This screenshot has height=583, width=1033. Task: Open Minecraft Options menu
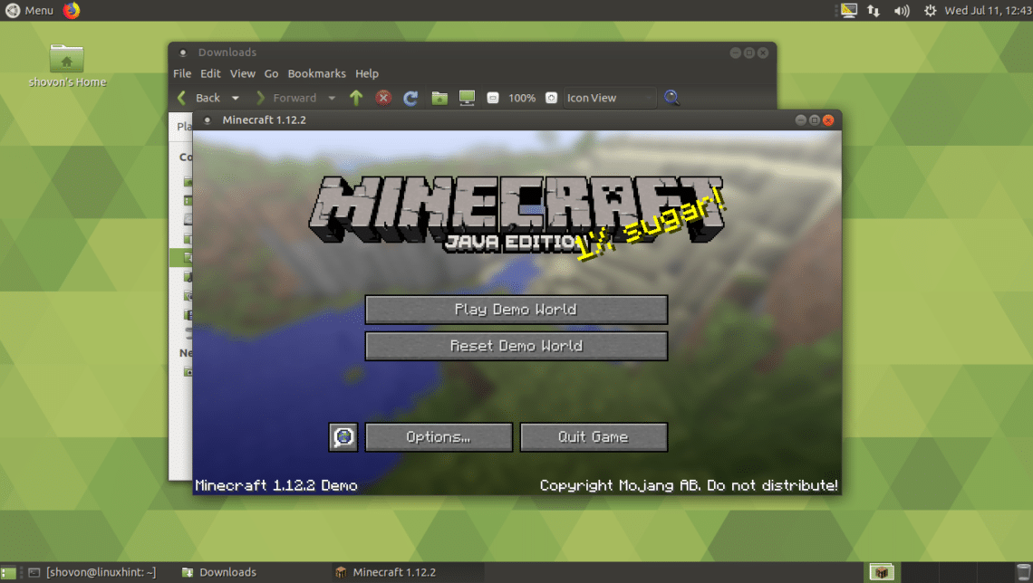coord(439,437)
